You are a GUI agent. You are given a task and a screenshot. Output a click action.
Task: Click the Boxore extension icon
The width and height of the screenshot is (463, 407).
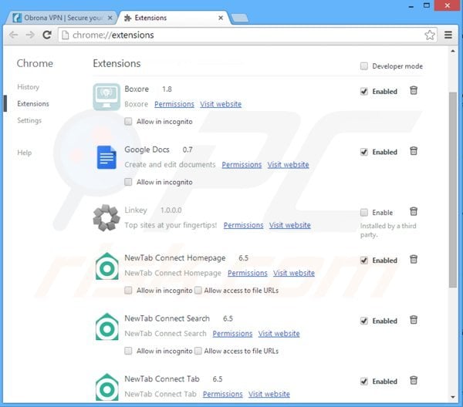(106, 96)
